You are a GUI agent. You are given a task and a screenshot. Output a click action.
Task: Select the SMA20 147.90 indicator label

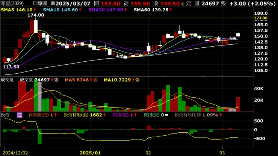(x=107, y=10)
